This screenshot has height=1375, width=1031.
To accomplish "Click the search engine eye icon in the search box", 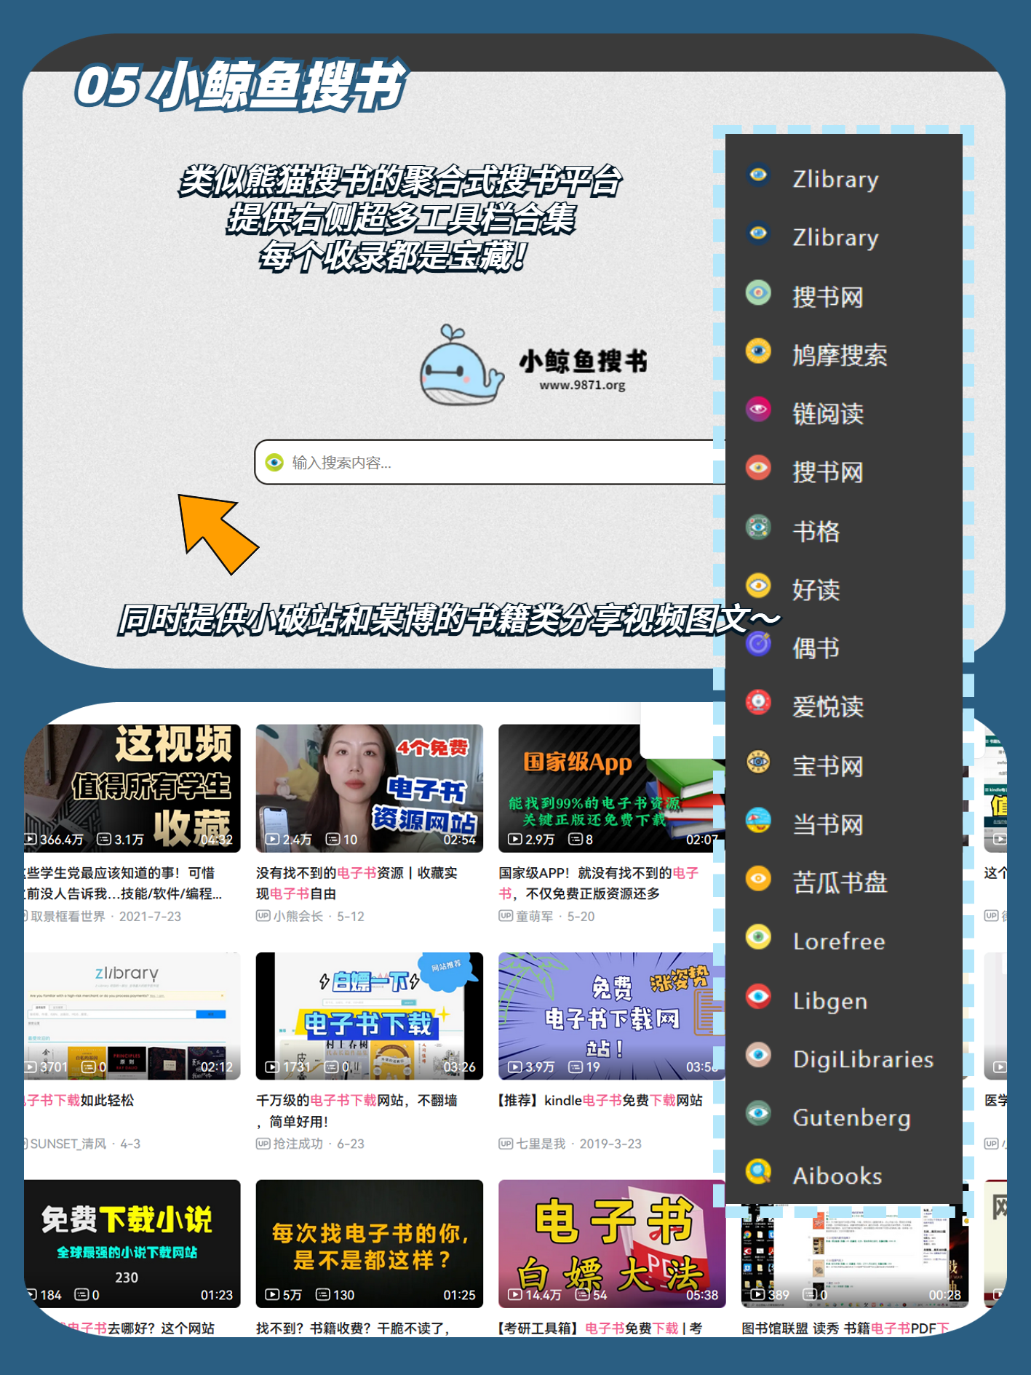I will (x=274, y=463).
